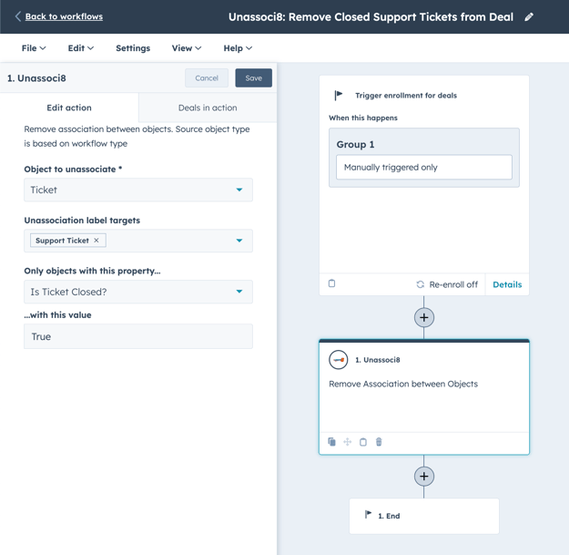The height and width of the screenshot is (555, 569).
Task: Delete the Unassoci8 action with trash icon
Action: click(379, 442)
